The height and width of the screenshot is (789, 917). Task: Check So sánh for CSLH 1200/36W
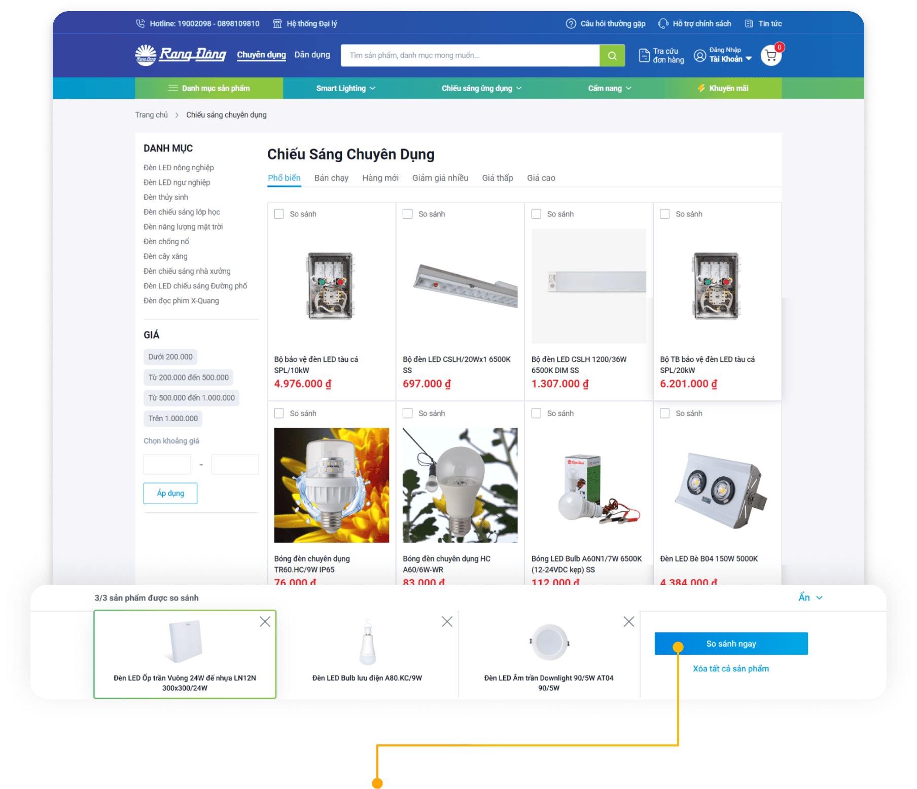(536, 214)
